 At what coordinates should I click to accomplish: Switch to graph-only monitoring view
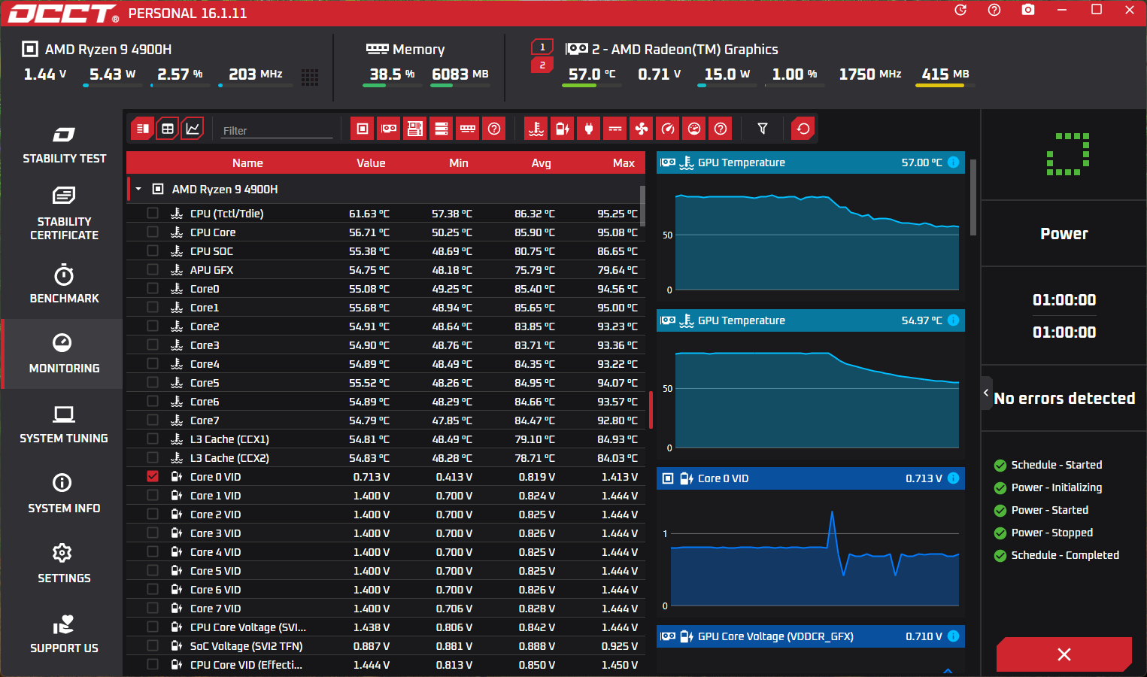pos(193,129)
